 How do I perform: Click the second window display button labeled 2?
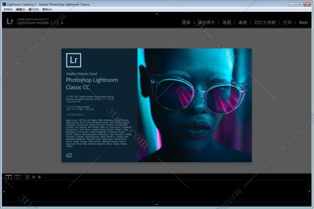pyautogui.click(x=18, y=177)
